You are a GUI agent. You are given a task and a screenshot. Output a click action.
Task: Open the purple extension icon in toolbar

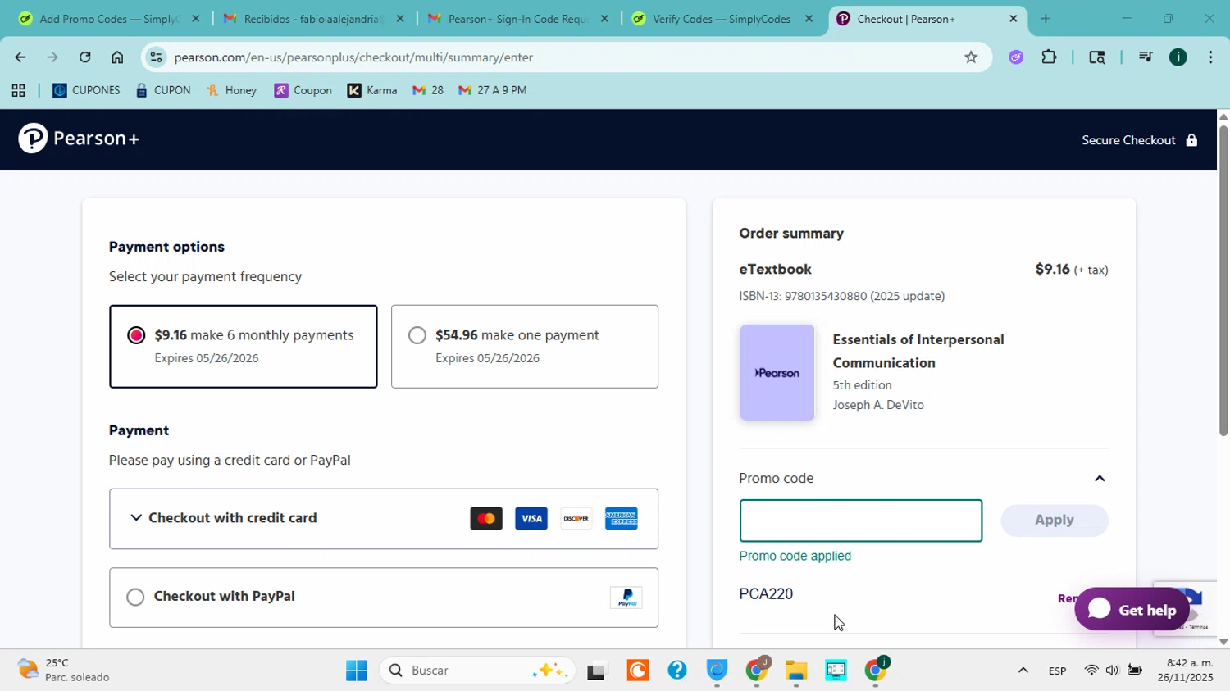click(1016, 57)
